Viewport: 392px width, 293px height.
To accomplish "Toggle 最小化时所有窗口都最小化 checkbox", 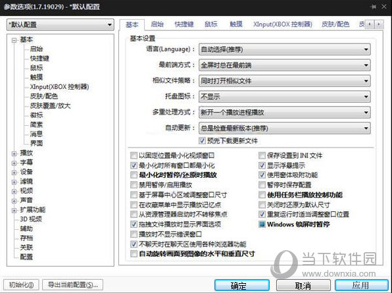I will (x=134, y=165).
